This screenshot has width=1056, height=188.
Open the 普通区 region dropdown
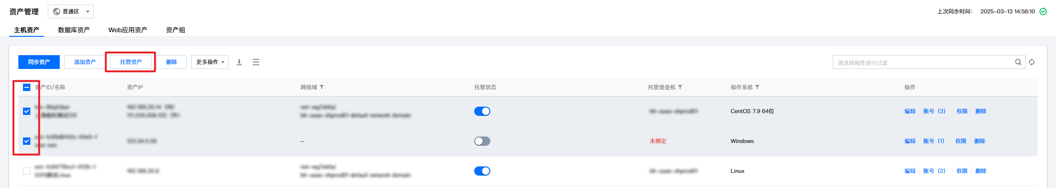coord(71,11)
